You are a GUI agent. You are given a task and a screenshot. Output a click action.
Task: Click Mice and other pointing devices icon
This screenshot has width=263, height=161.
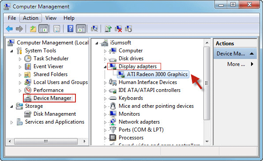(113, 106)
